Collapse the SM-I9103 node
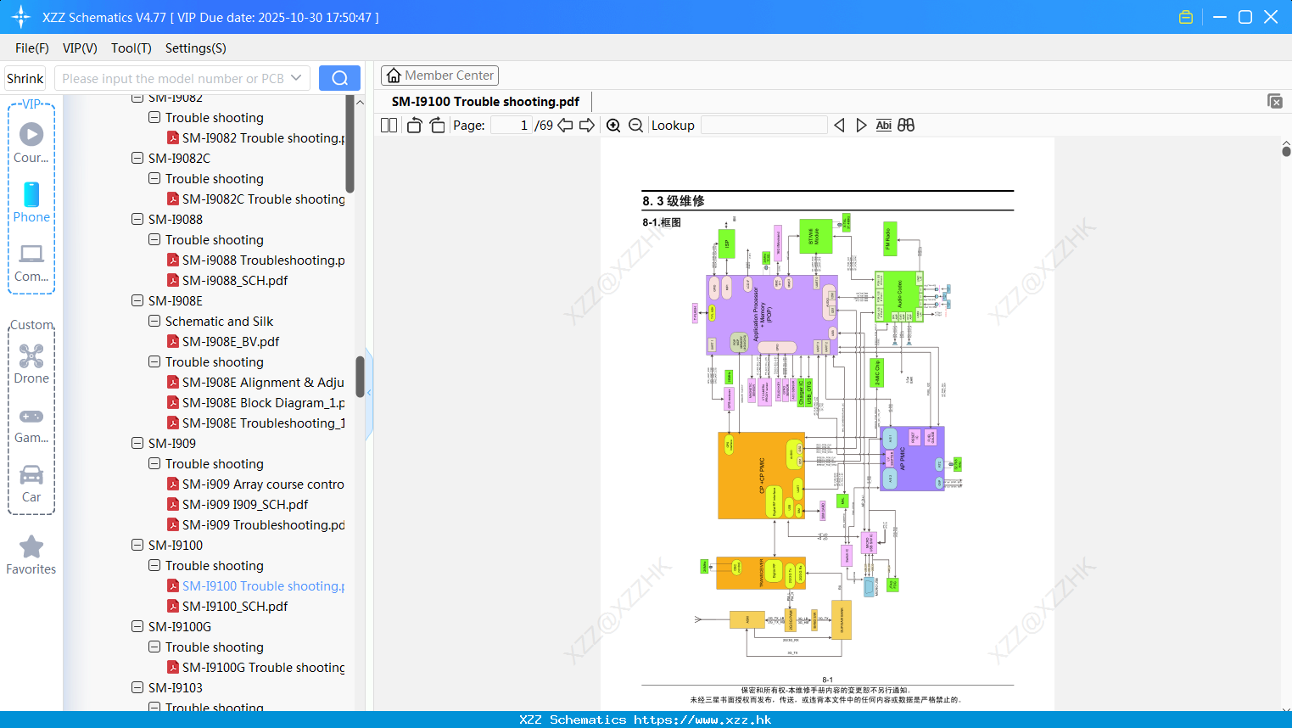This screenshot has height=728, width=1292. click(137, 687)
